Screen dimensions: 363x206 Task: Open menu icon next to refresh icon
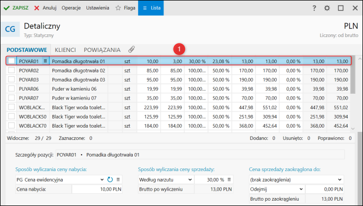point(118,180)
